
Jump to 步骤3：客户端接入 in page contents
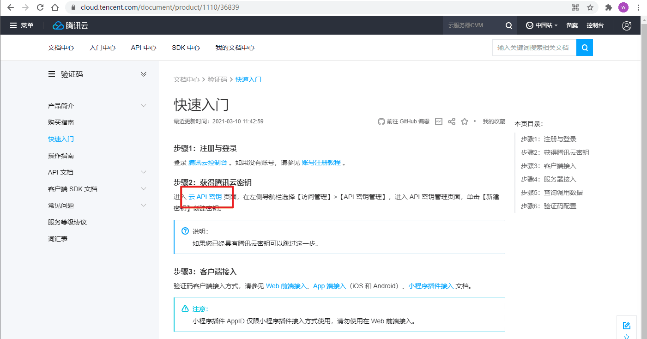tap(549, 166)
